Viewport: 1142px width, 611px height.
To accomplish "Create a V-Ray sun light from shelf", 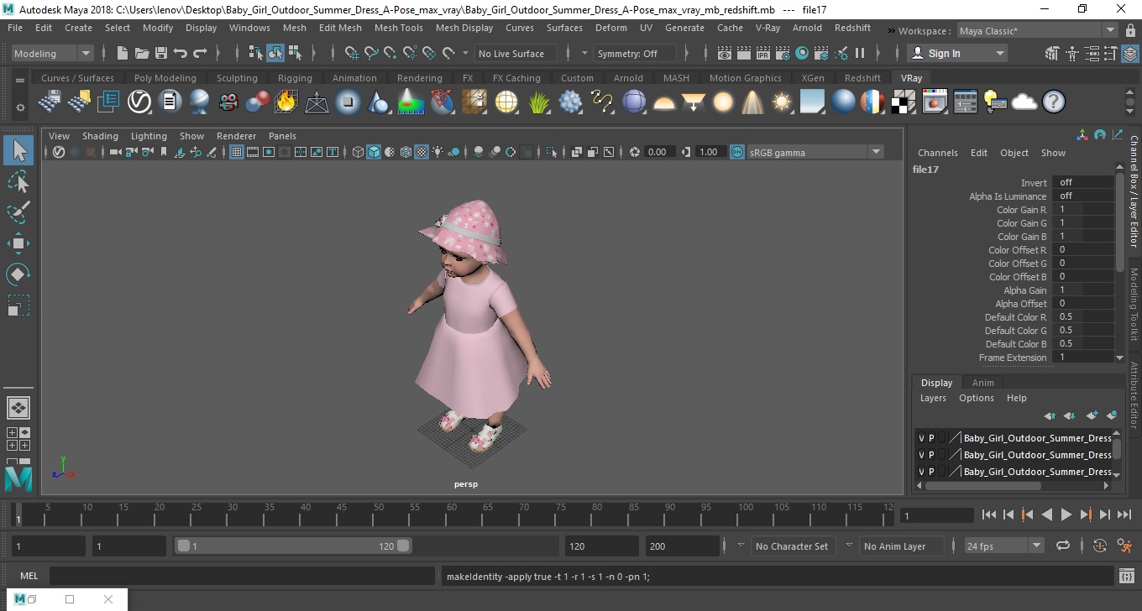I will point(782,102).
